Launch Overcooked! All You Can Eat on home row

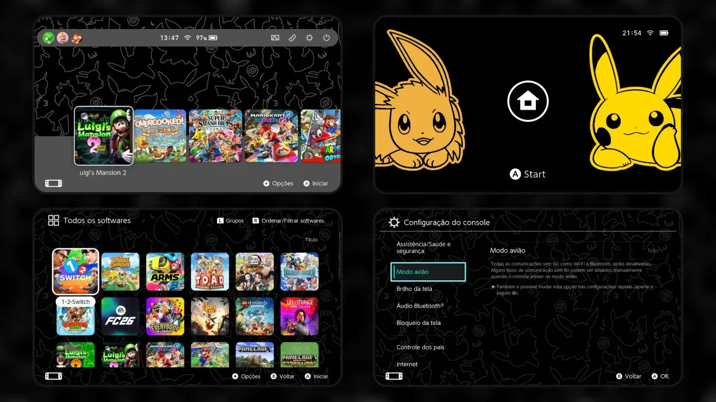(x=160, y=136)
